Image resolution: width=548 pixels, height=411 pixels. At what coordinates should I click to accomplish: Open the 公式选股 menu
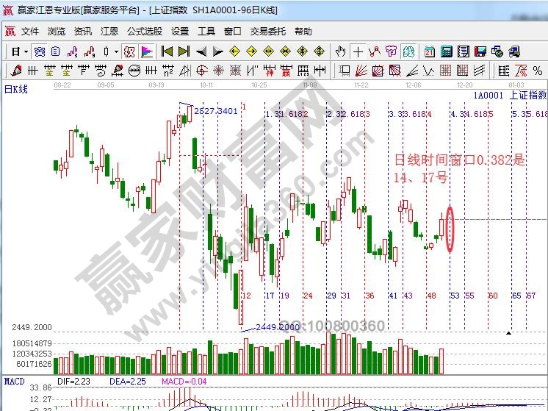coord(145,32)
